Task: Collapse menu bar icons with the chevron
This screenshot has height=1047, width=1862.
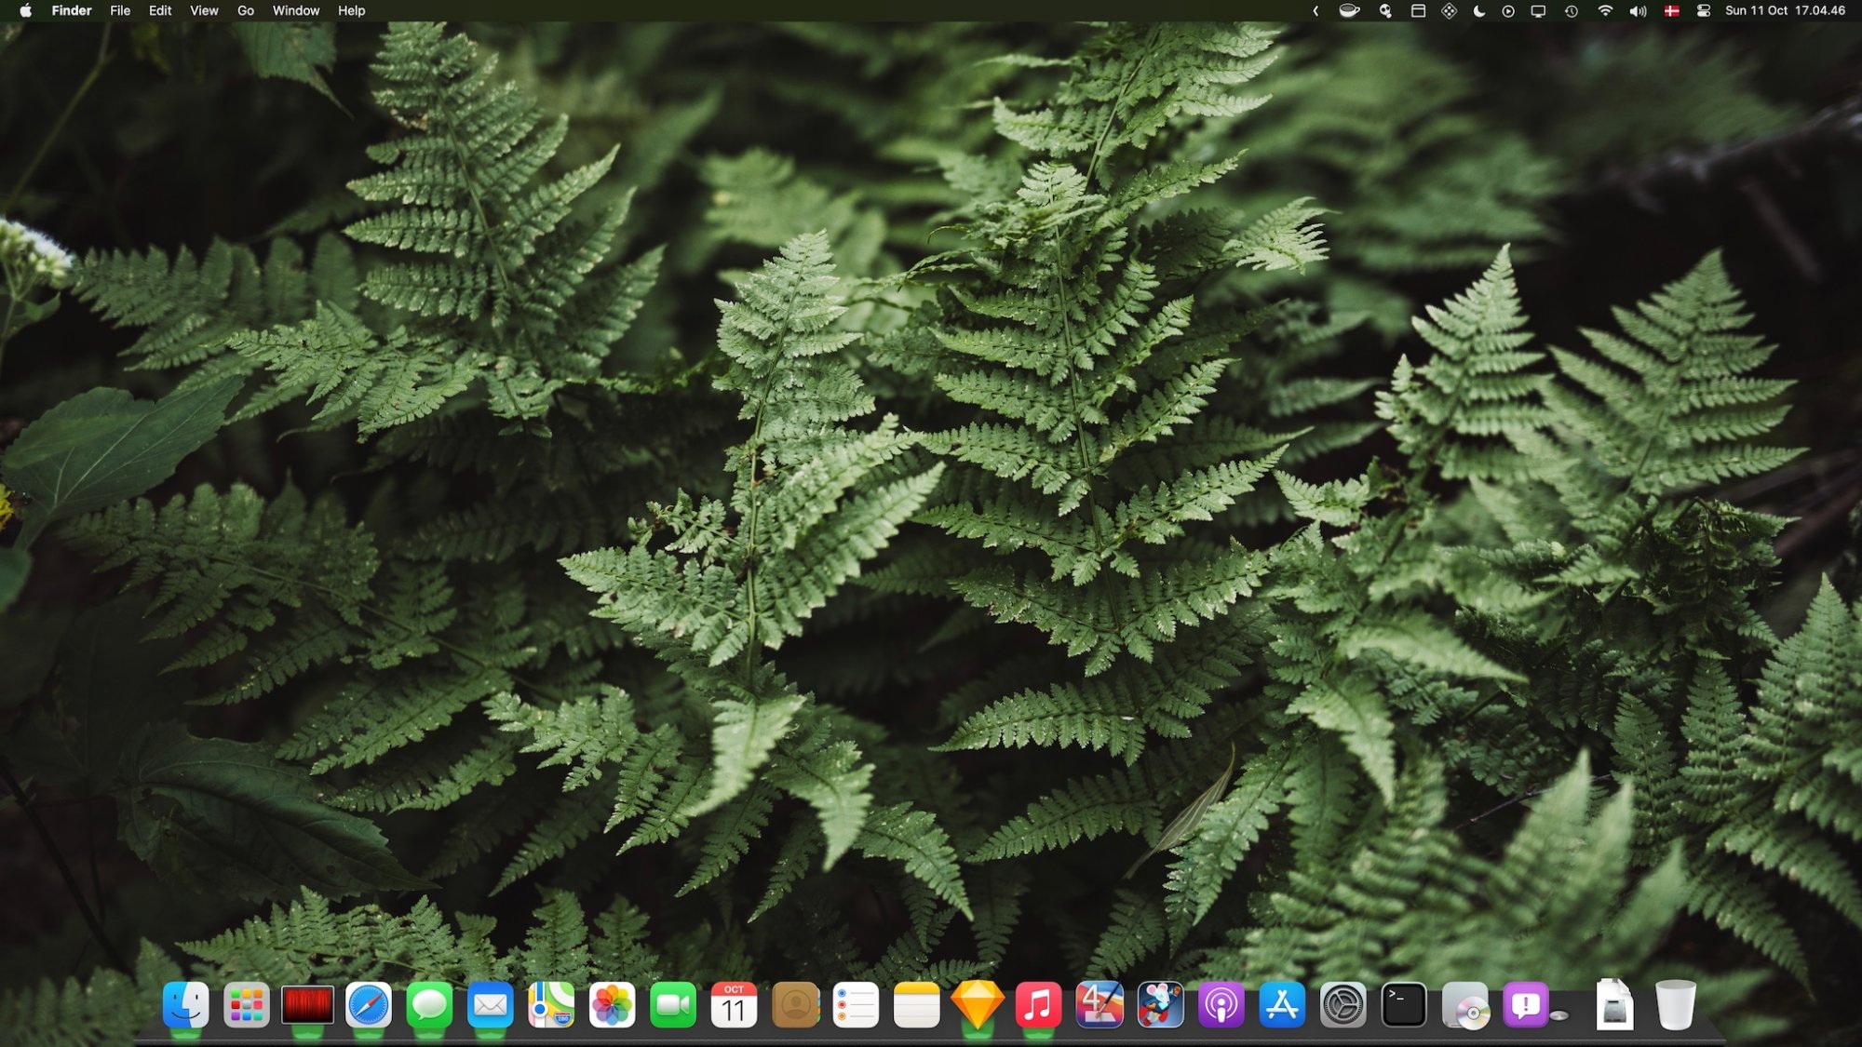Action: click(1316, 11)
